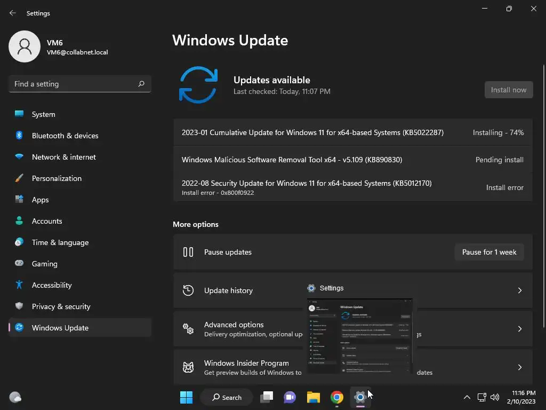
Task: Open Advanced options row
Action: [353, 329]
